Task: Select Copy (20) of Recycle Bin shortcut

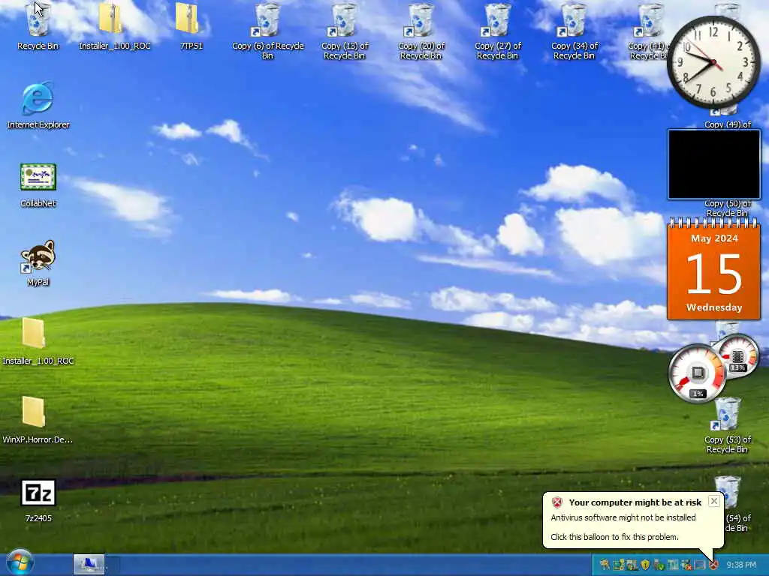Action: 421,31
